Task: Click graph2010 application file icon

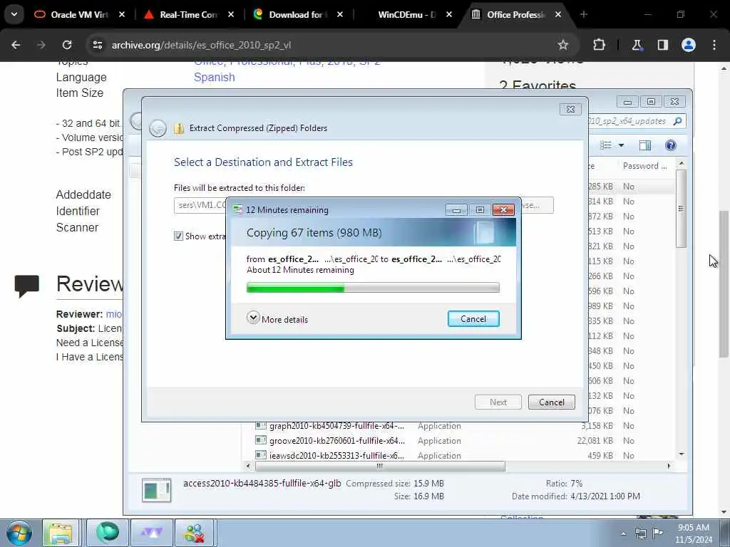Action: click(x=261, y=425)
